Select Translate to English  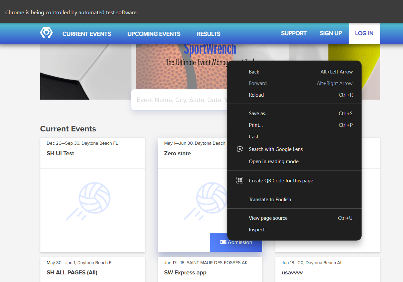294,200
